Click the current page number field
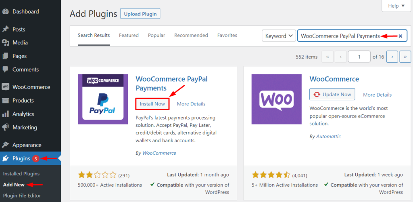413x202 pixels. (359, 57)
